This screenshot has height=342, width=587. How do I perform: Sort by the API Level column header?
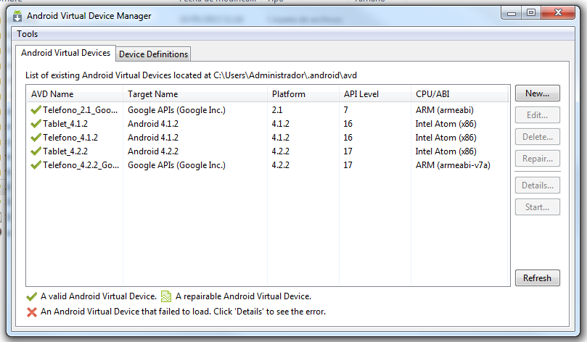[x=375, y=93]
